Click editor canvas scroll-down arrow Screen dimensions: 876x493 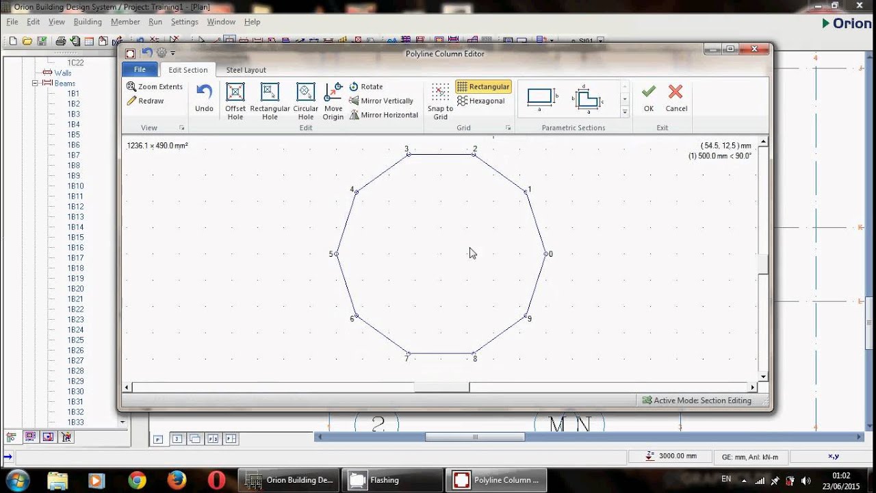click(x=763, y=377)
